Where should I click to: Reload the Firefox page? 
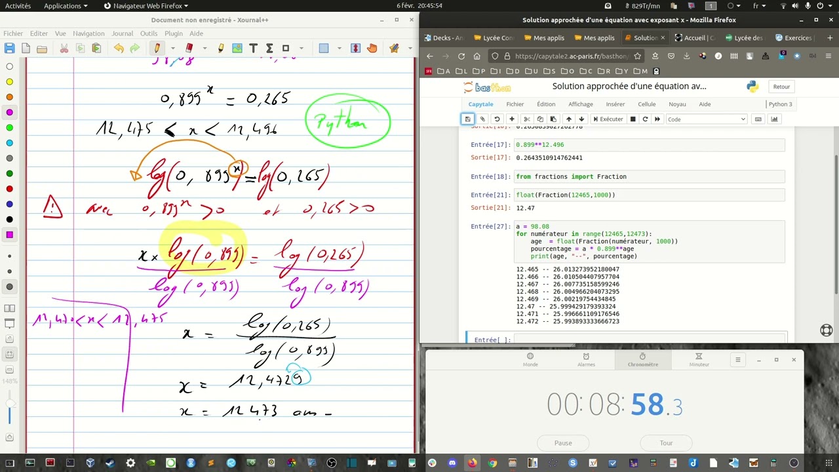pyautogui.click(x=461, y=56)
